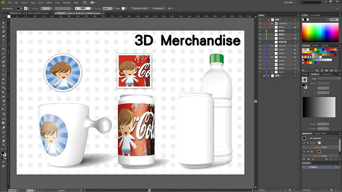Switch to the Graphic Styles tab
This screenshot has height=192, width=342.
click(x=321, y=133)
